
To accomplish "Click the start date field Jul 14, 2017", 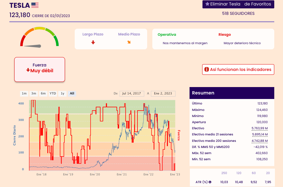I will click(132, 93).
